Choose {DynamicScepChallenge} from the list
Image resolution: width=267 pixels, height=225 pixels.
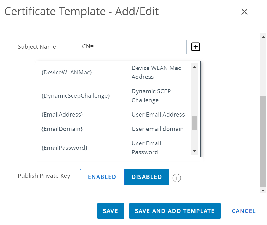tap(76, 96)
